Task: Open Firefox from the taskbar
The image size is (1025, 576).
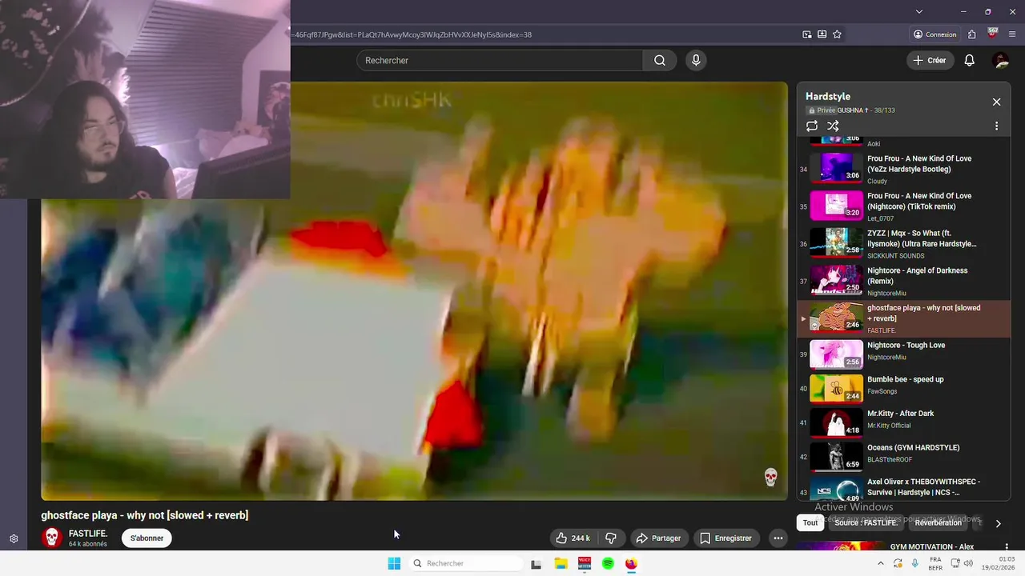Action: tap(631, 563)
